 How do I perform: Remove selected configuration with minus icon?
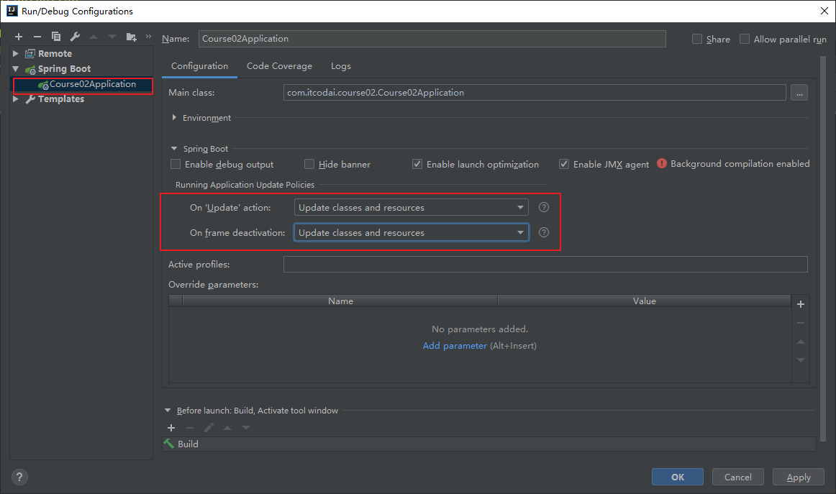pos(37,37)
